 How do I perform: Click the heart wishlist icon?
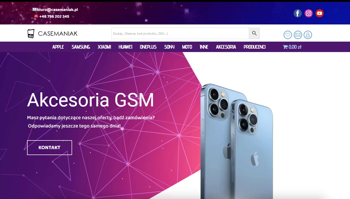(x=288, y=35)
